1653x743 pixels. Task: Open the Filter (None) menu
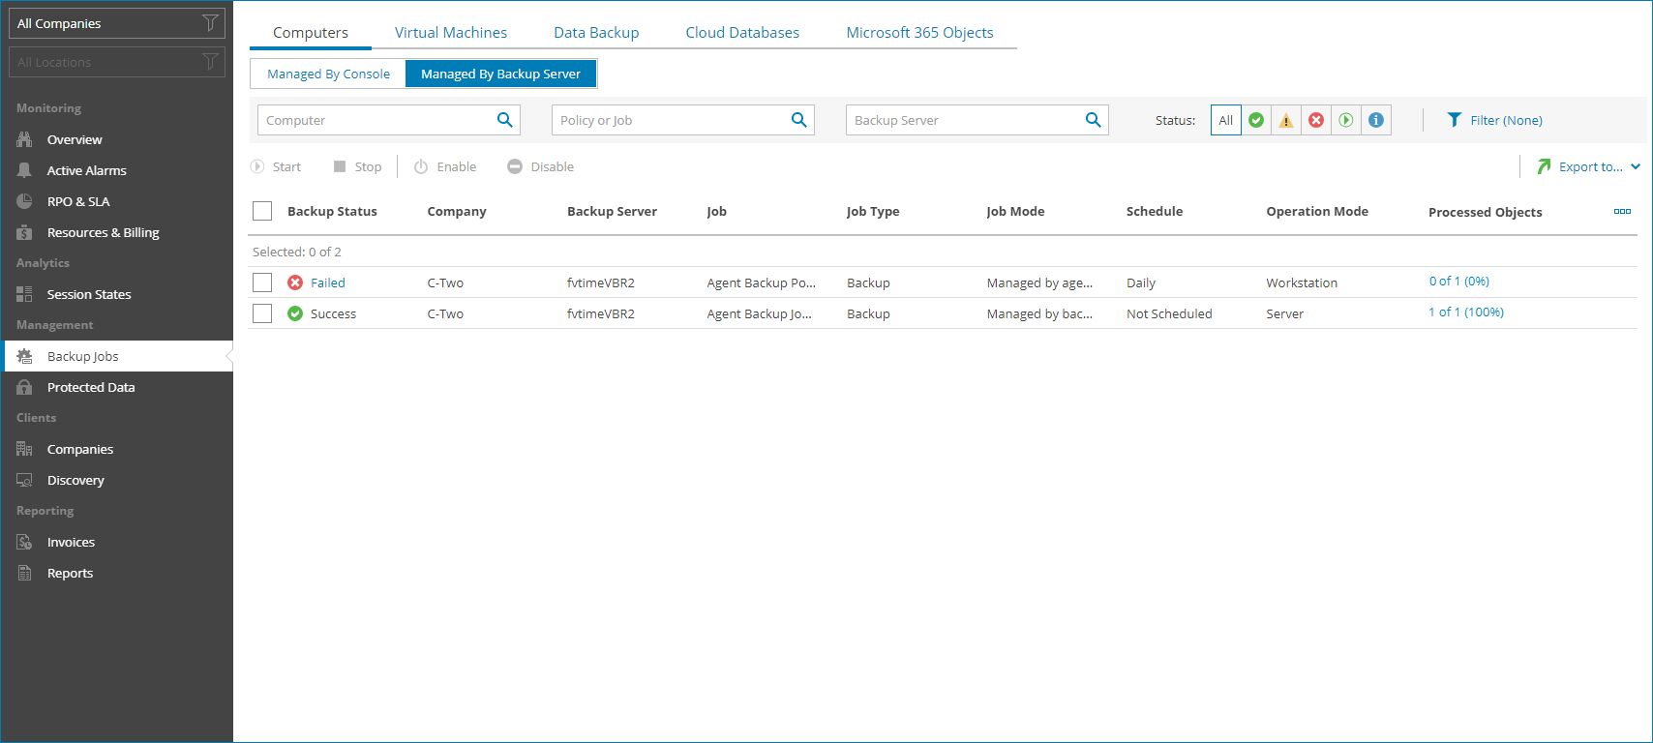pyautogui.click(x=1495, y=120)
